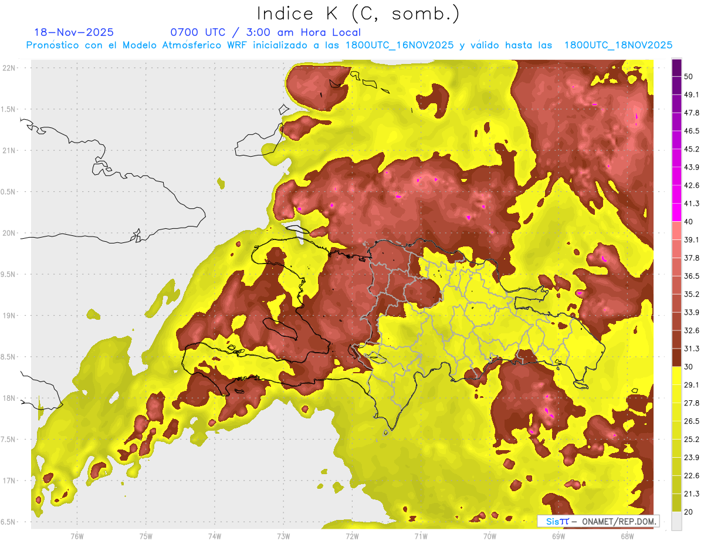This screenshot has width=704, height=544.
Task: Click the '33.9' value on the color scale
Action: tap(692, 312)
